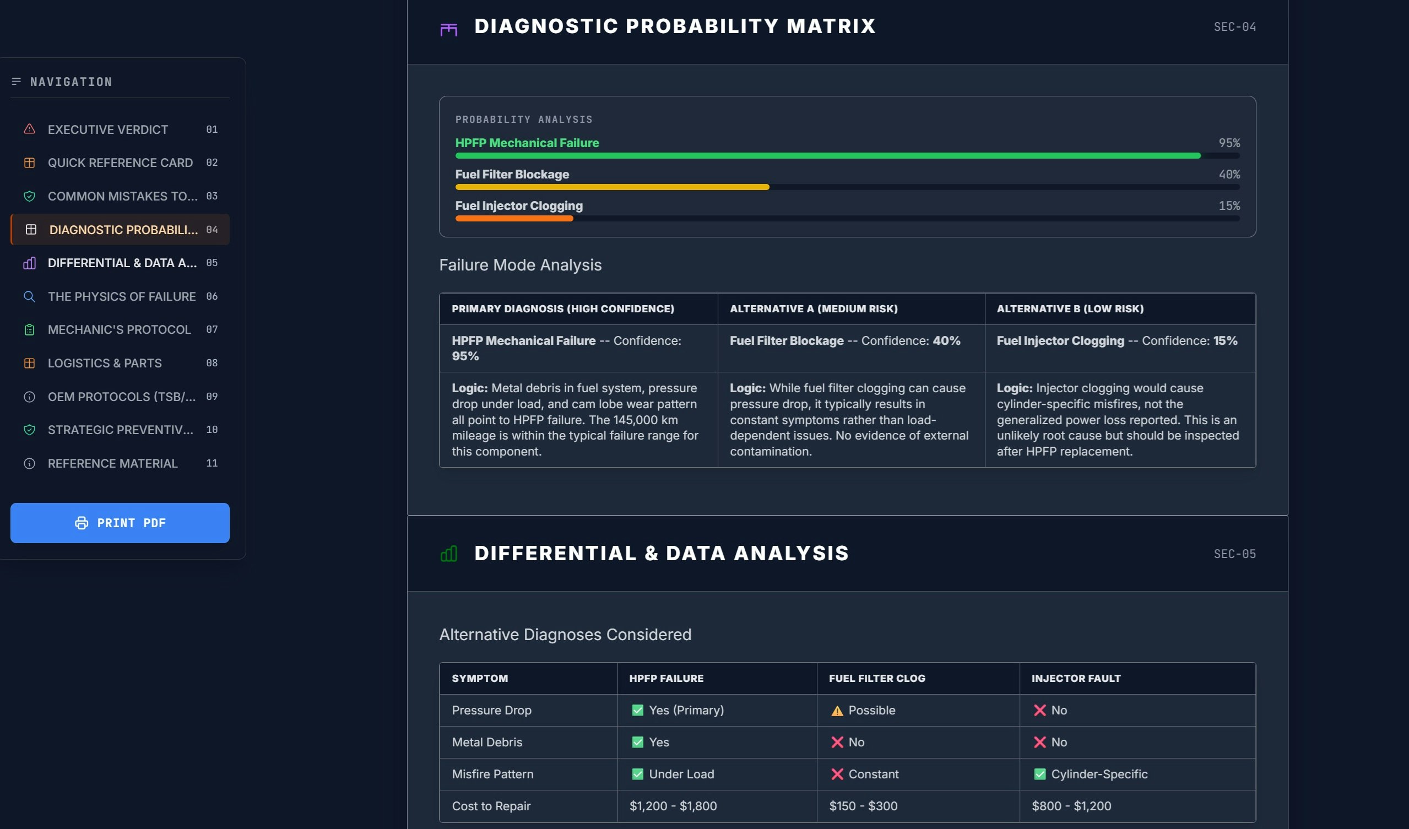Click green checkmark next to Yes (Primary)
Viewport: 1409px width, 829px height.
click(x=637, y=710)
